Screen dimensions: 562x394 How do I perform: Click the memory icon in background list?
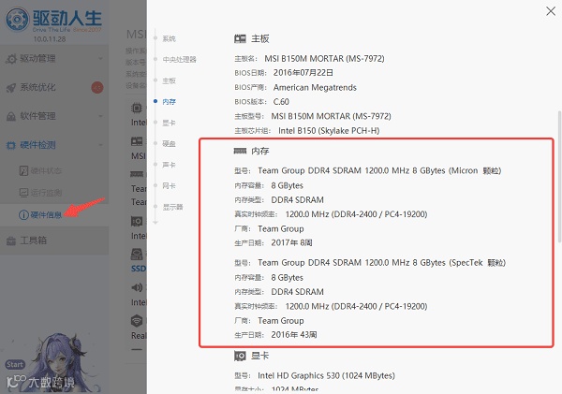137,174
